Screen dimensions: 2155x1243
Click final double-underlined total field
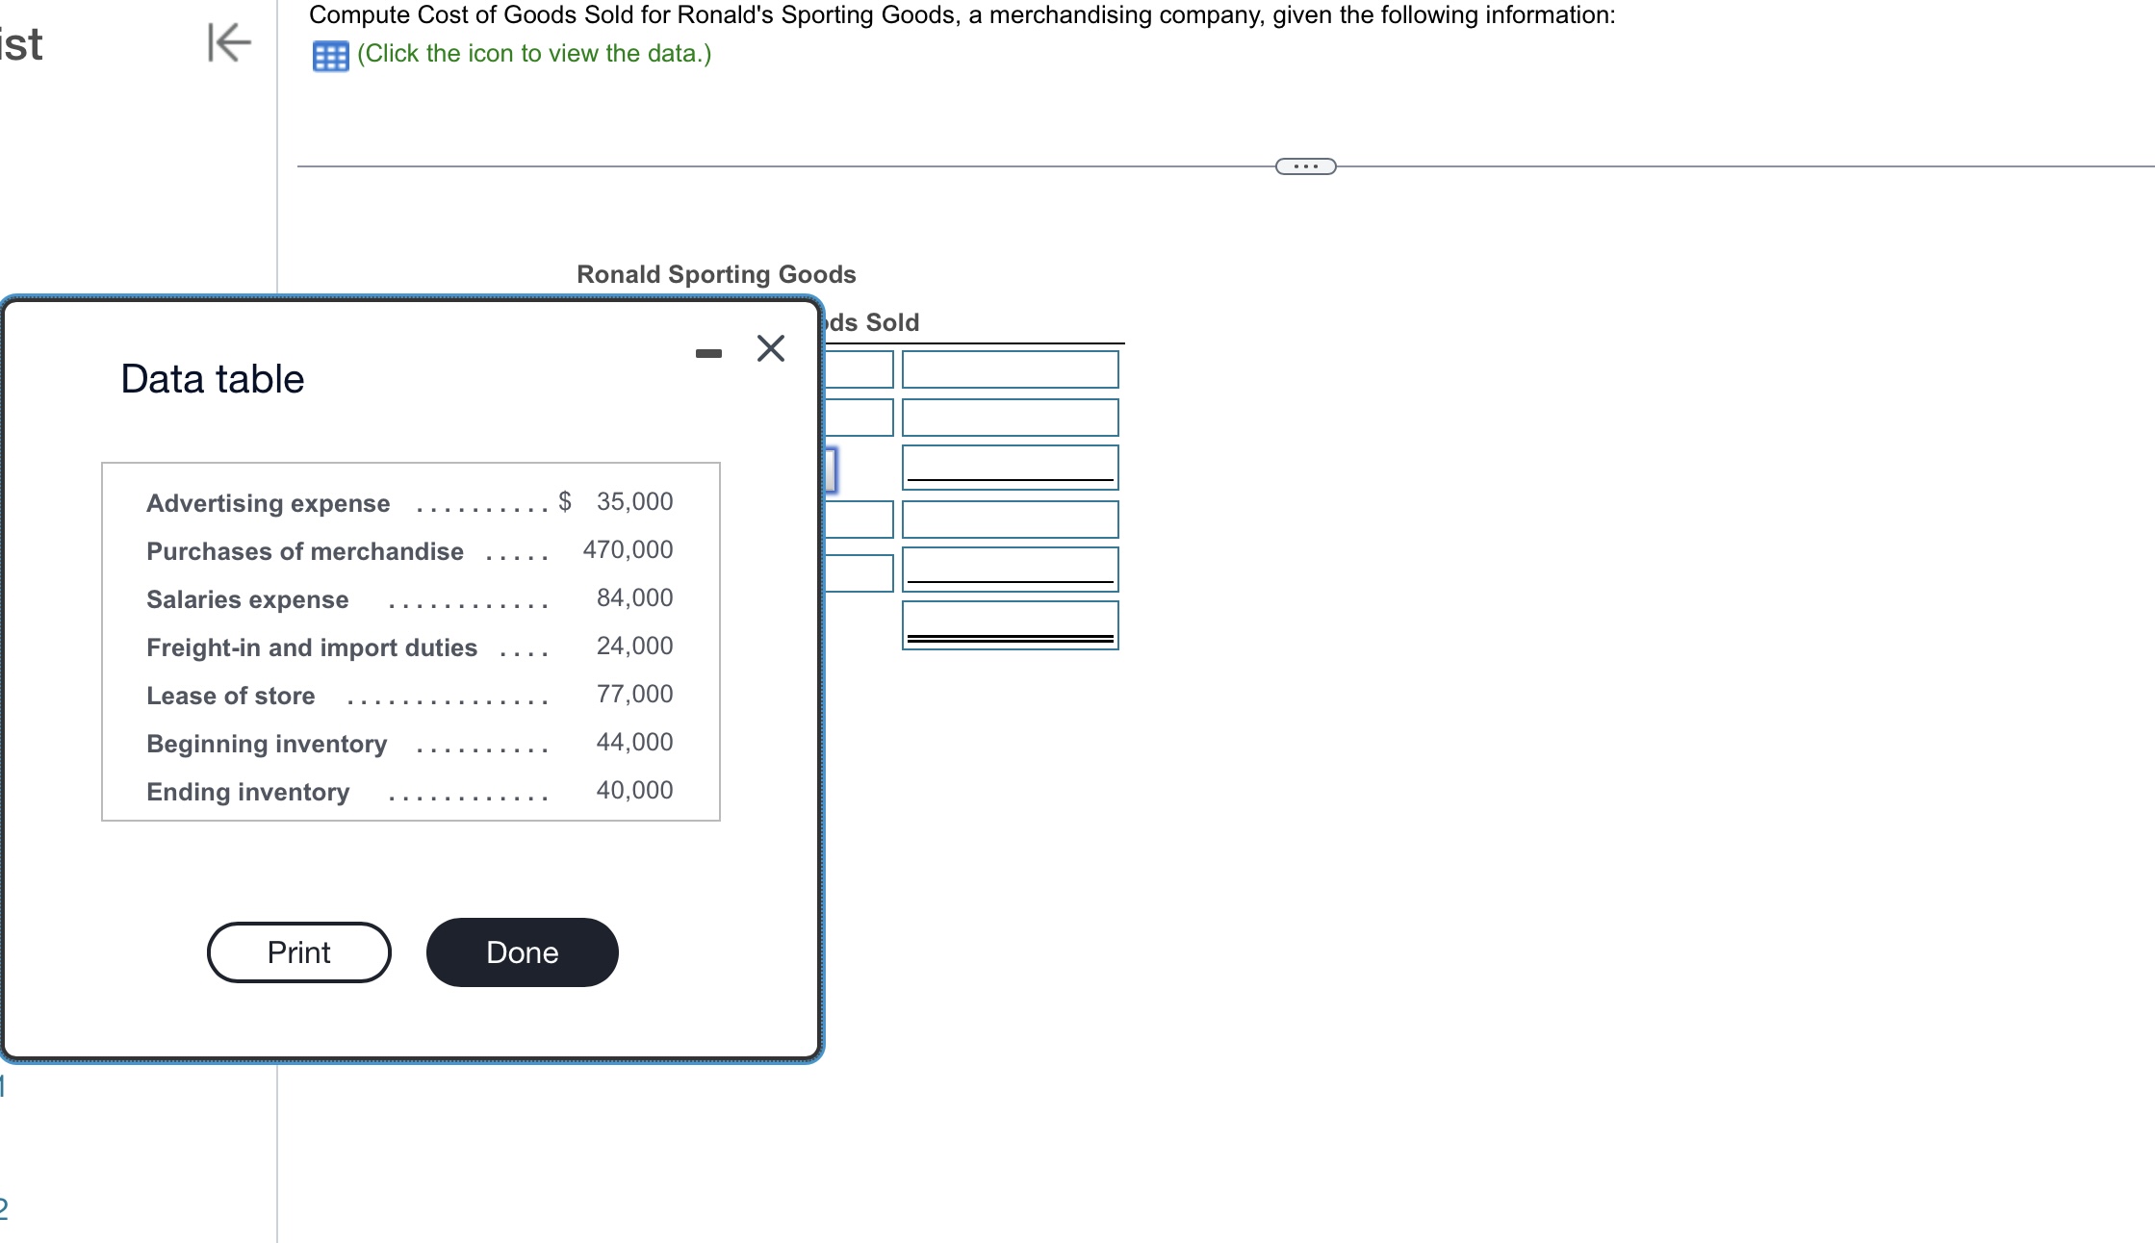(1010, 624)
